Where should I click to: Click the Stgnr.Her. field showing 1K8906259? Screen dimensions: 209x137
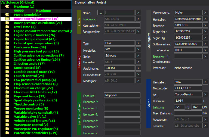point(188,32)
